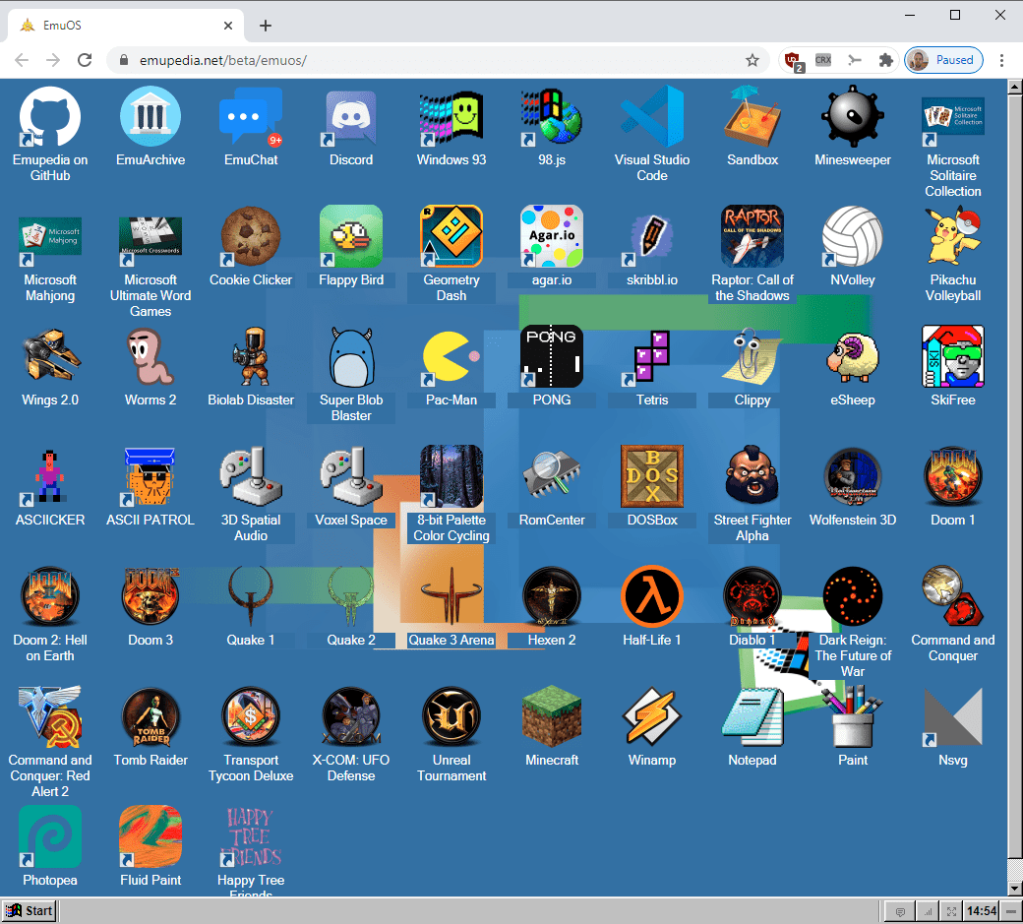
Task: Open Diablo 1
Action: [x=752, y=596]
